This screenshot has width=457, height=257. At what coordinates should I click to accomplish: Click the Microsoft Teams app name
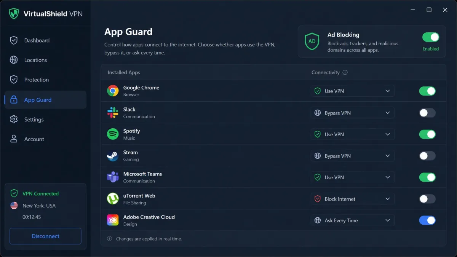pyautogui.click(x=142, y=174)
